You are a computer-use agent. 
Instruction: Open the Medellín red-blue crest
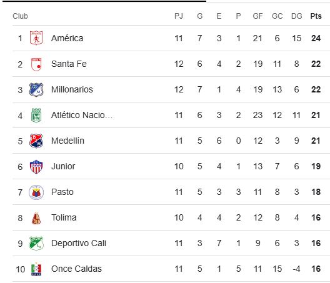pos(36,141)
